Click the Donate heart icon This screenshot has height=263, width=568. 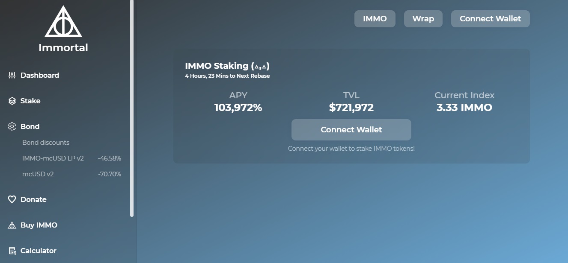point(12,199)
